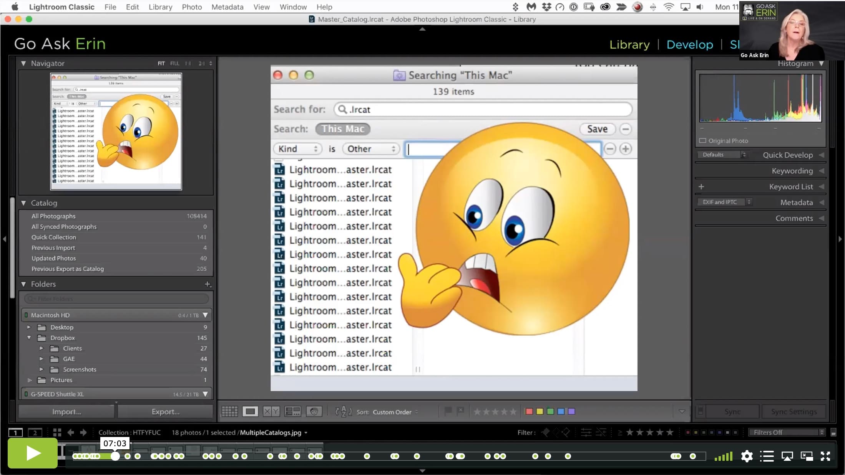This screenshot has height=475, width=845.
Task: Open Survey view icon
Action: click(x=292, y=412)
